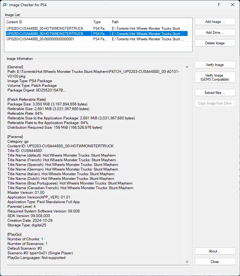Click the Category: gp line
Viewport: 240px width, 276px height.
[x=18, y=141]
